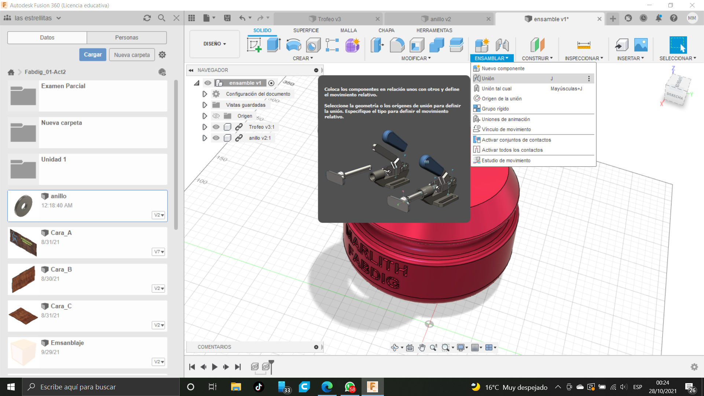This screenshot has width=704, height=396.
Task: Choose Grupo rígido from Ensamblar menu
Action: tap(495, 109)
